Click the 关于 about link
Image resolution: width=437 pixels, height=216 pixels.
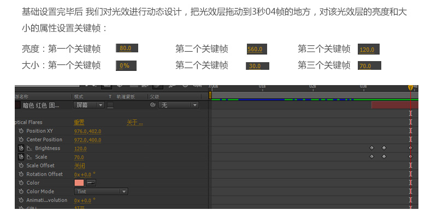[x=135, y=123]
